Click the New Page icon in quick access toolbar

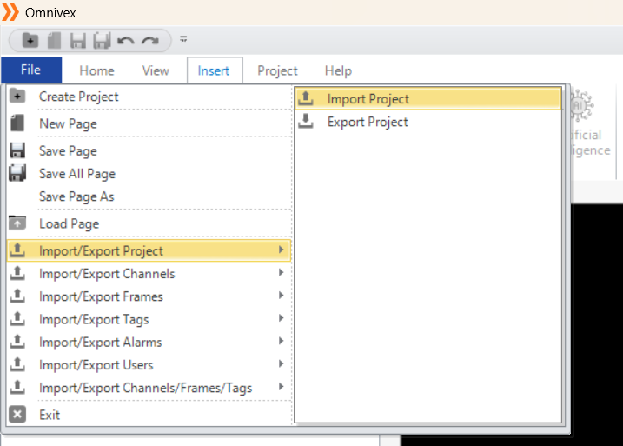54,40
